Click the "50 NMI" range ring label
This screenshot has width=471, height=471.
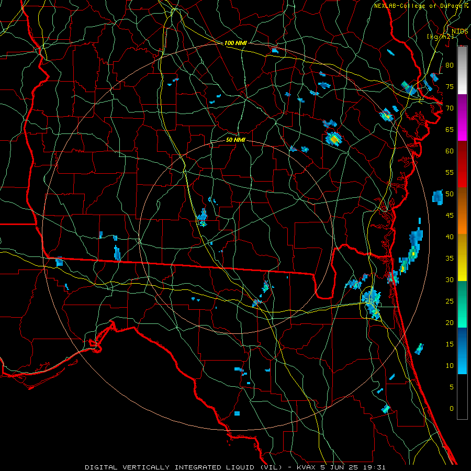click(x=235, y=140)
